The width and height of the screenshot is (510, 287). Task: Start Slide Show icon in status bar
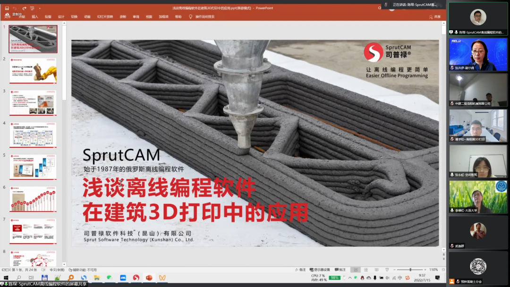coord(387,270)
